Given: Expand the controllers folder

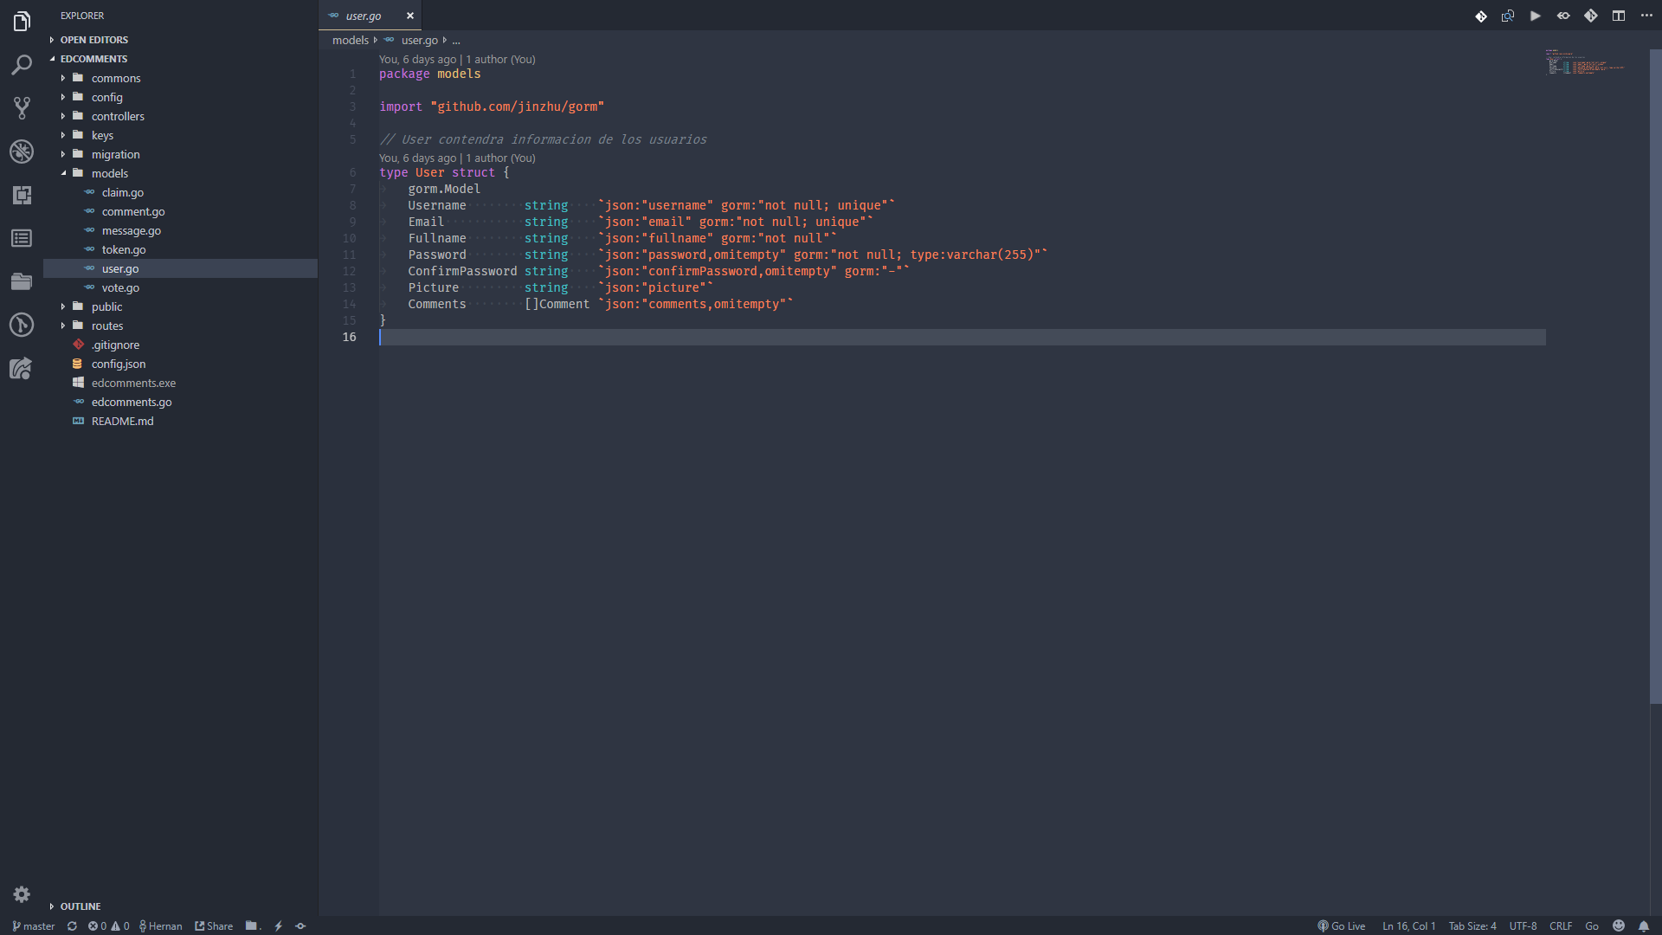Looking at the screenshot, I should pyautogui.click(x=118, y=116).
